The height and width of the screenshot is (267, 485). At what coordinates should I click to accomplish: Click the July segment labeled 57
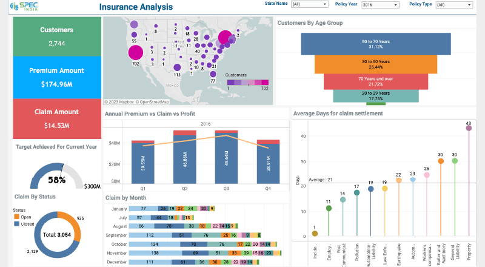click(140, 217)
